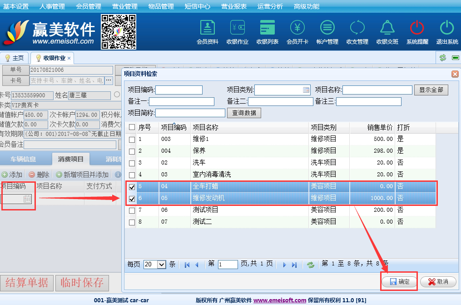
Task: Click the green refresh icon in pagination bar
Action: (311, 265)
